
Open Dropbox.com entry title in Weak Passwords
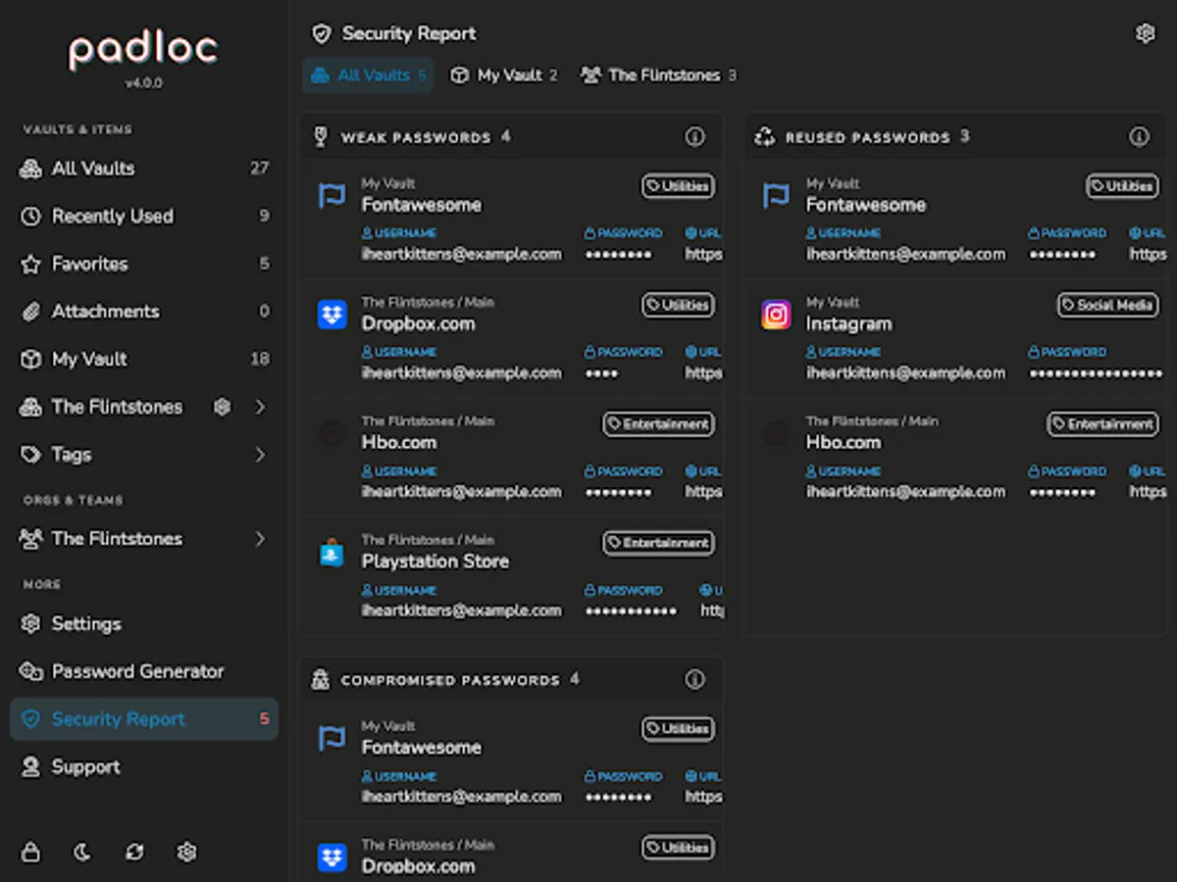click(x=418, y=324)
